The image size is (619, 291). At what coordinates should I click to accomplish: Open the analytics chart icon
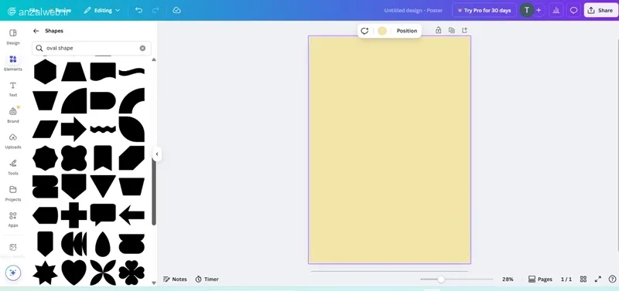click(x=556, y=10)
